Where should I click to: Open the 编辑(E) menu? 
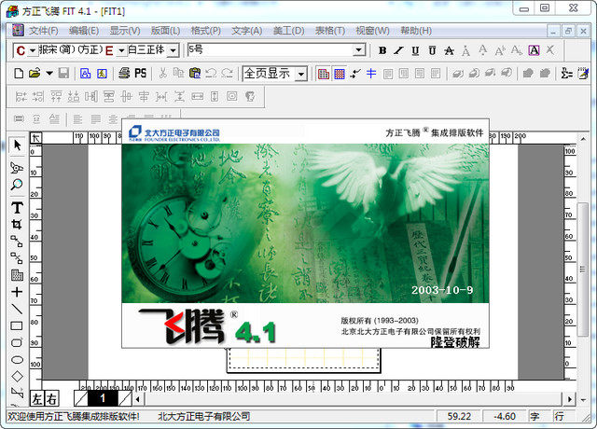coord(84,31)
